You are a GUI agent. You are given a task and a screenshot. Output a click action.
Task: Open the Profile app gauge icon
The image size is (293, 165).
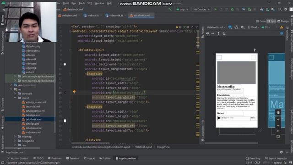click(x=243, y=9)
